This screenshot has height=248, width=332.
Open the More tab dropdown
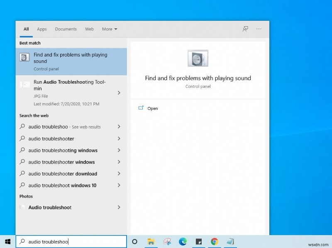pos(109,29)
